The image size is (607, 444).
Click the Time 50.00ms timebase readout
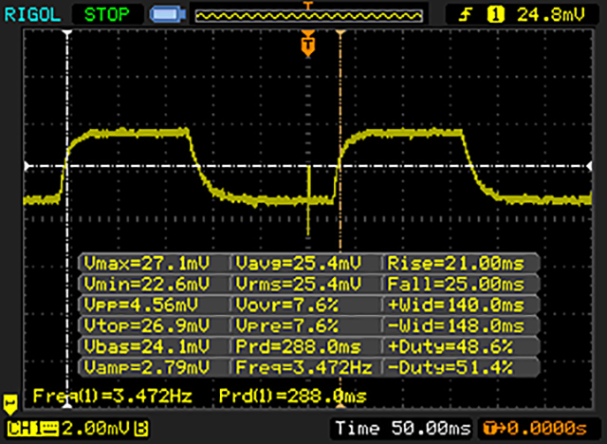tap(403, 429)
